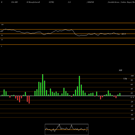Select the longest red MR histogram bar
The image size is (135, 135).
point(29,100)
